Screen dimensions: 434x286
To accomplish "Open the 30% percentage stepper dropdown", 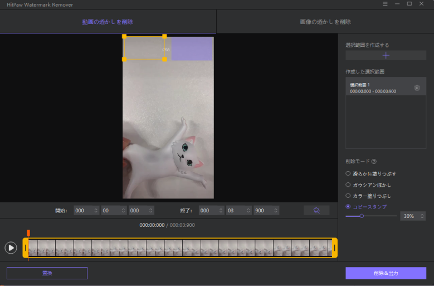I will pyautogui.click(x=422, y=216).
